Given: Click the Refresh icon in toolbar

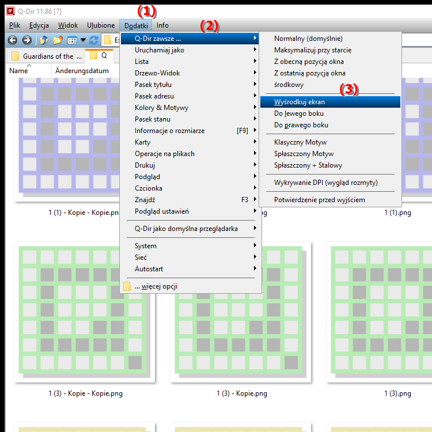Looking at the screenshot, I should click(94, 40).
